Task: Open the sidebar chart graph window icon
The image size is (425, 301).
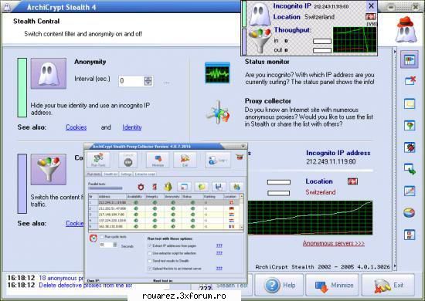Action: click(410, 191)
